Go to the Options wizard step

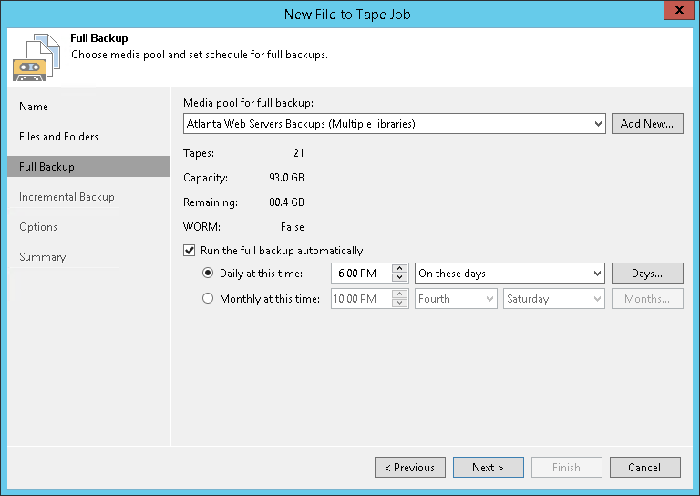38,227
